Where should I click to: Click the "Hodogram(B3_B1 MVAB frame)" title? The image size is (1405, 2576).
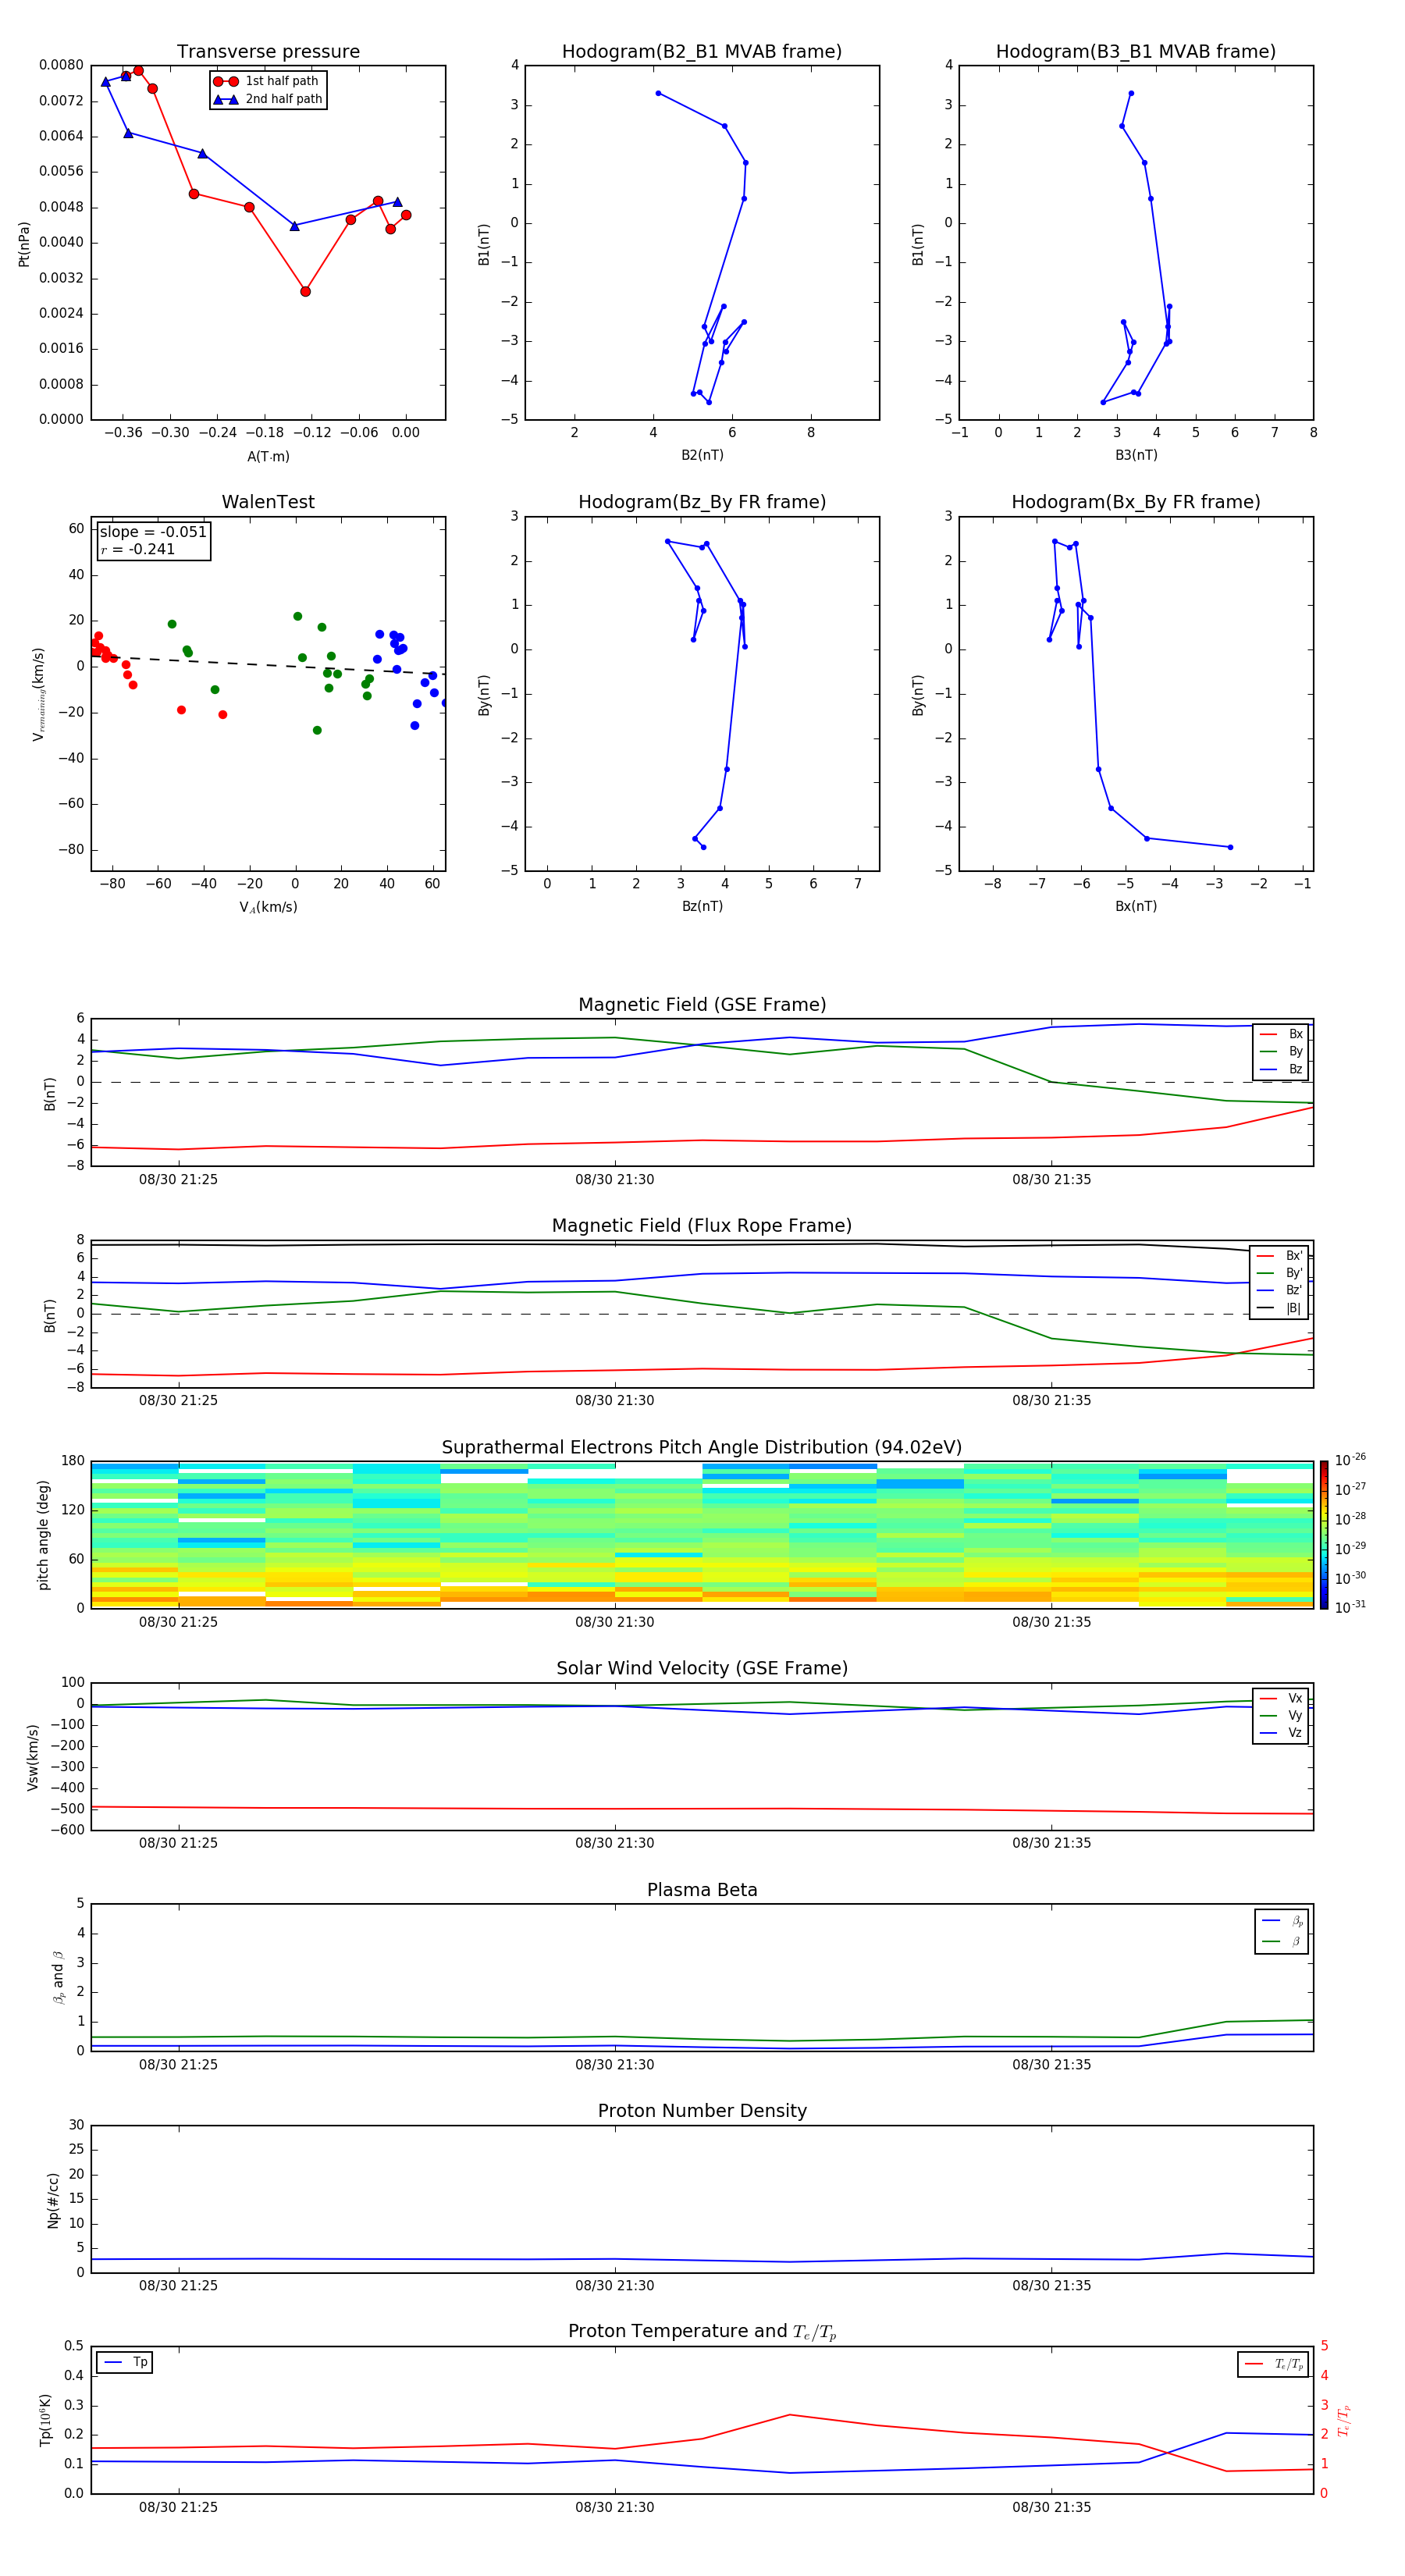pyautogui.click(x=1136, y=52)
